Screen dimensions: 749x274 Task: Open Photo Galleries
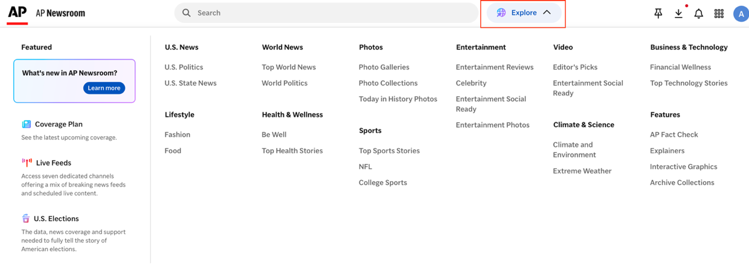384,67
